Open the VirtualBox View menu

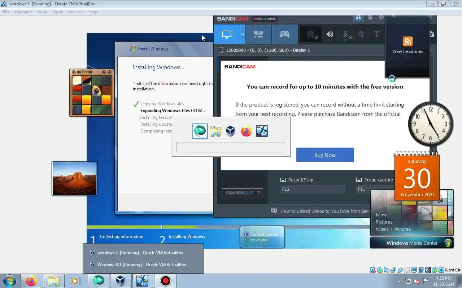(42, 12)
